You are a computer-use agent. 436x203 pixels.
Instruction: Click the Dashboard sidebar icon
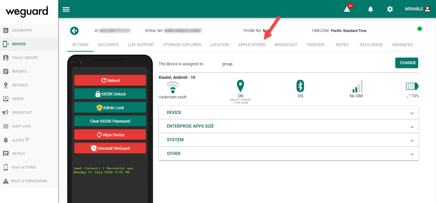pos(6,30)
